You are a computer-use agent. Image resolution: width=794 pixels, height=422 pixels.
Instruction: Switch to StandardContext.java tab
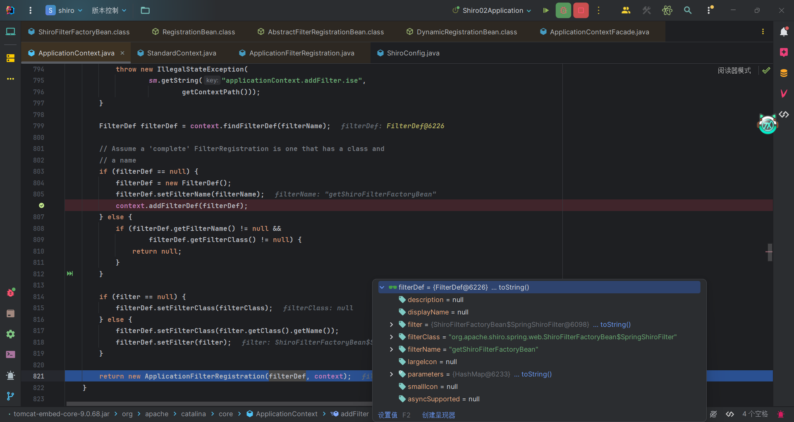(177, 53)
